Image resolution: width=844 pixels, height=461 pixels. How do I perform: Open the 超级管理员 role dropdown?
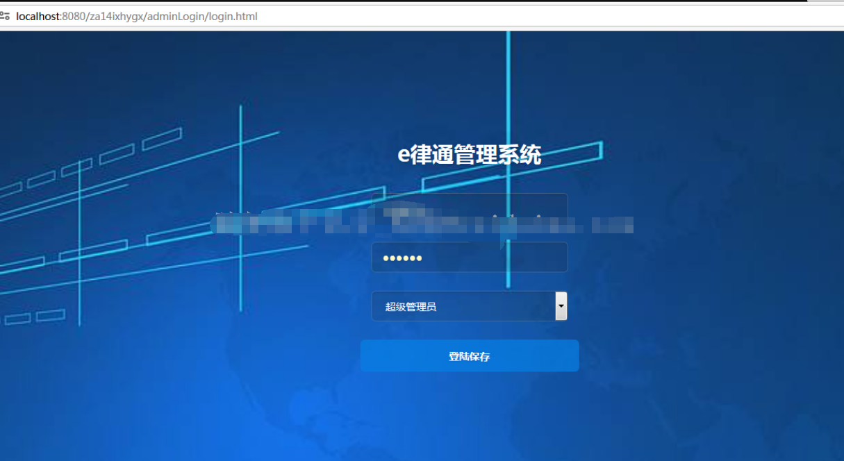(x=470, y=306)
